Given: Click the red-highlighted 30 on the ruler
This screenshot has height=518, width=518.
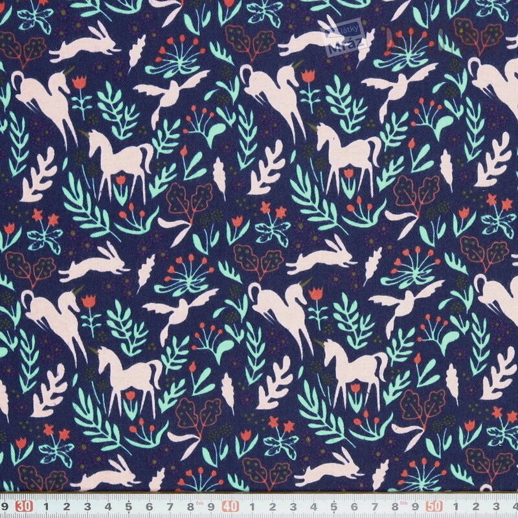Looking at the screenshot, I should point(25,505).
